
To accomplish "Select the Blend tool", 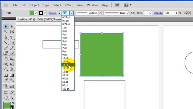I will click(12, 80).
